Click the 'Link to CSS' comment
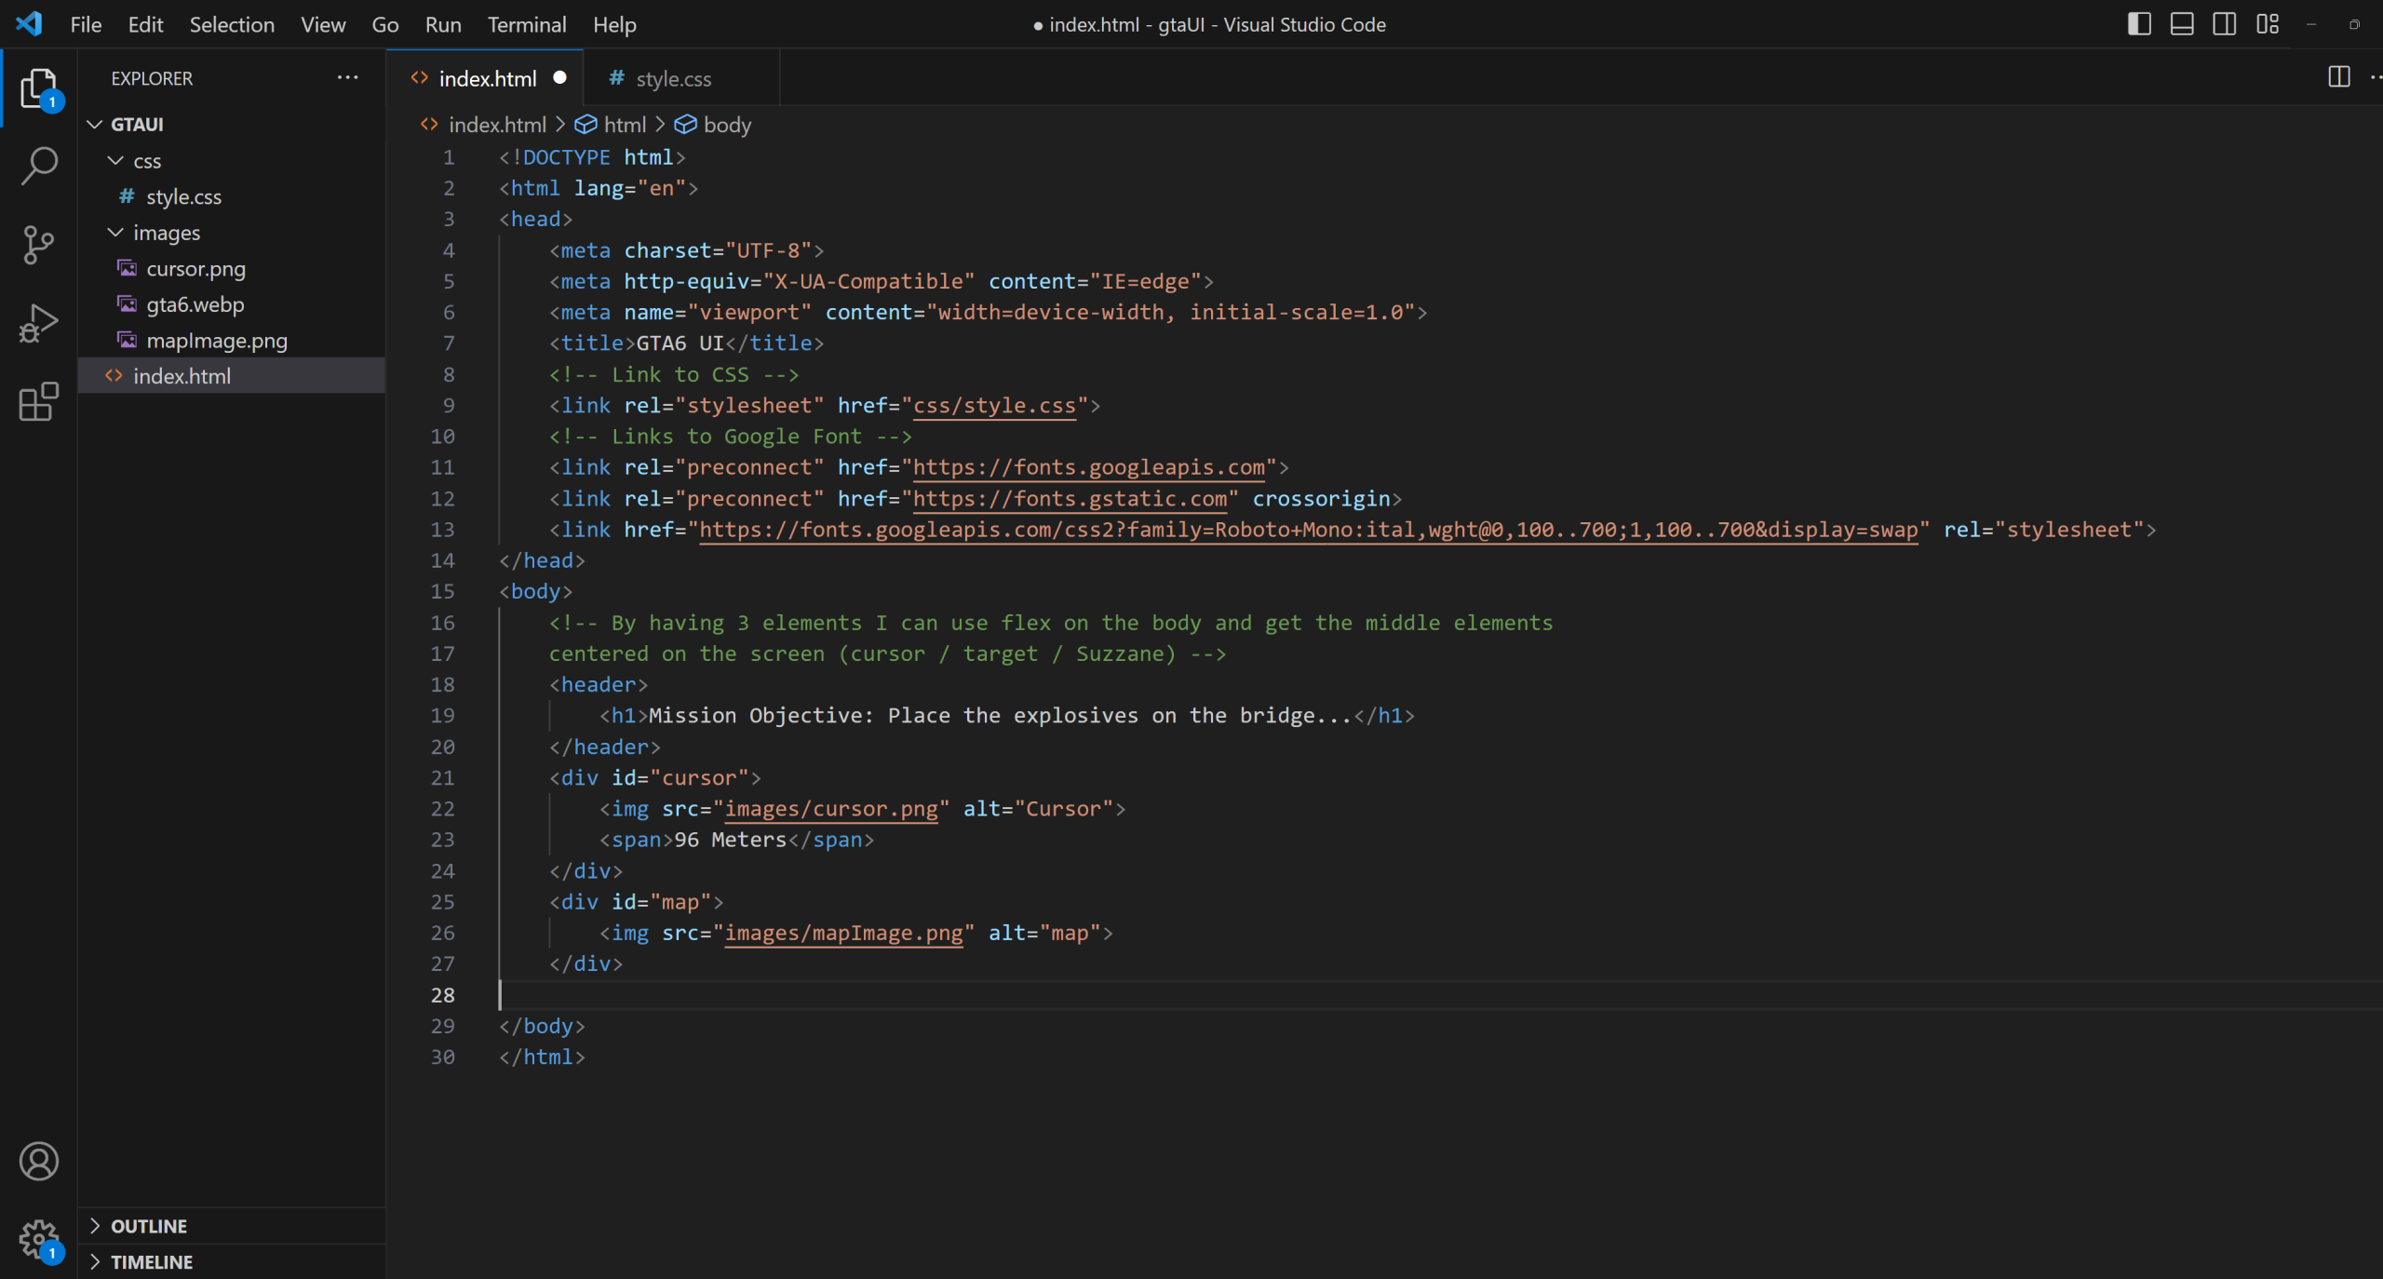Screen dimensions: 2383x1279 tap(674, 374)
